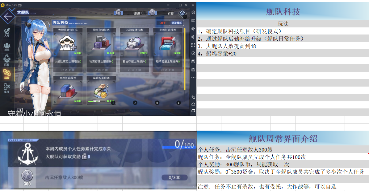Image resolution: width=369 pixels, height=191 pixels.
Task: Click 已达上限 under 物资存储技术
Action: click(101, 70)
